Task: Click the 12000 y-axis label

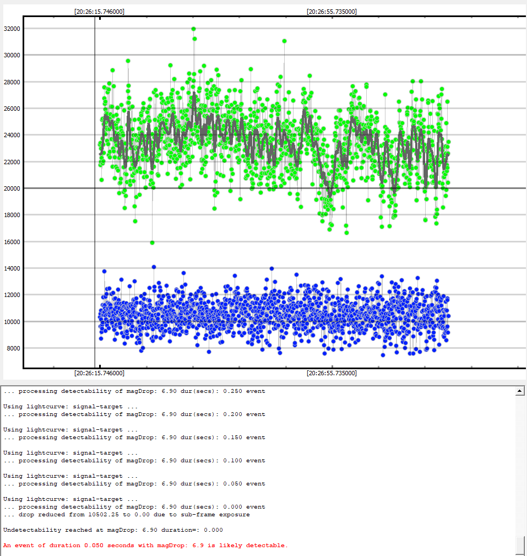Action: pyautogui.click(x=12, y=295)
